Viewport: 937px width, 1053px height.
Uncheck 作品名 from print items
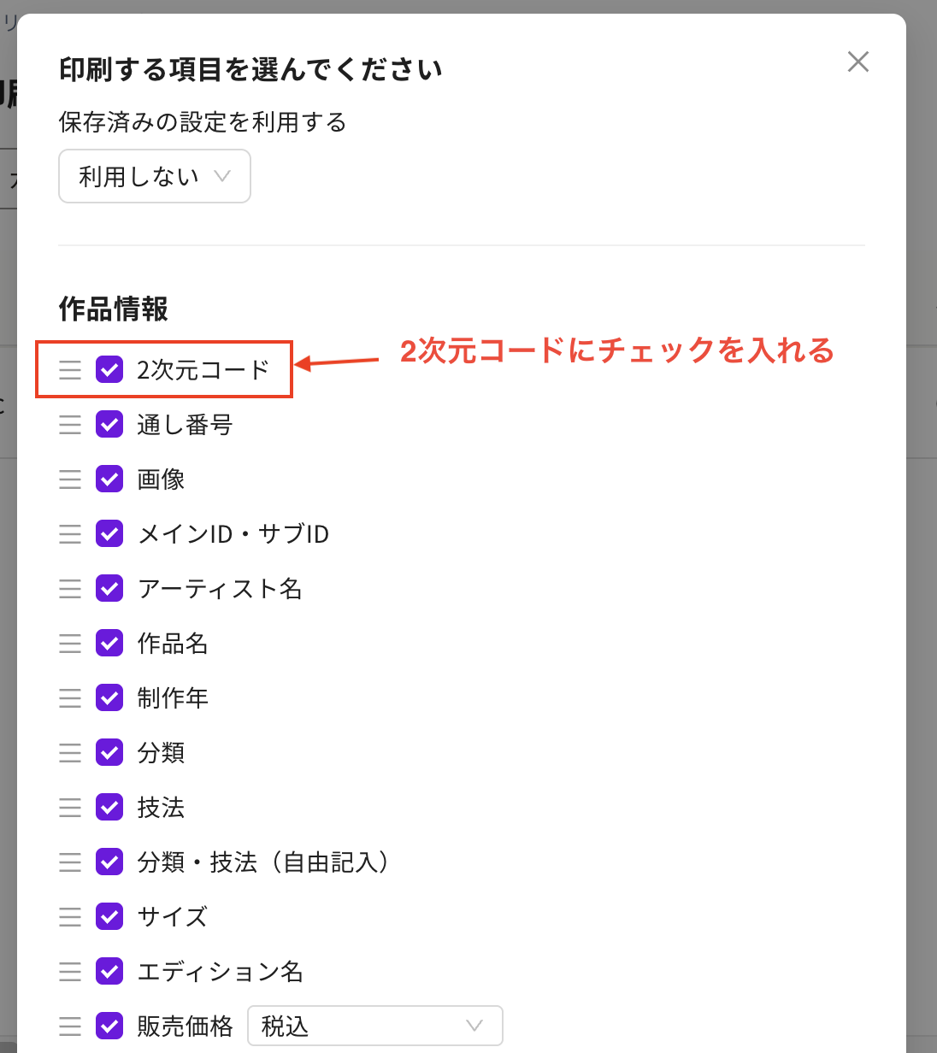109,644
